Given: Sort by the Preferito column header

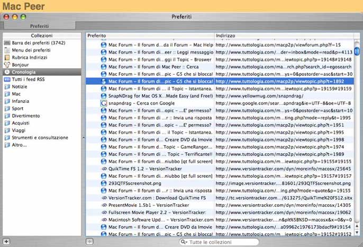Looking at the screenshot, I should click(x=150, y=36).
